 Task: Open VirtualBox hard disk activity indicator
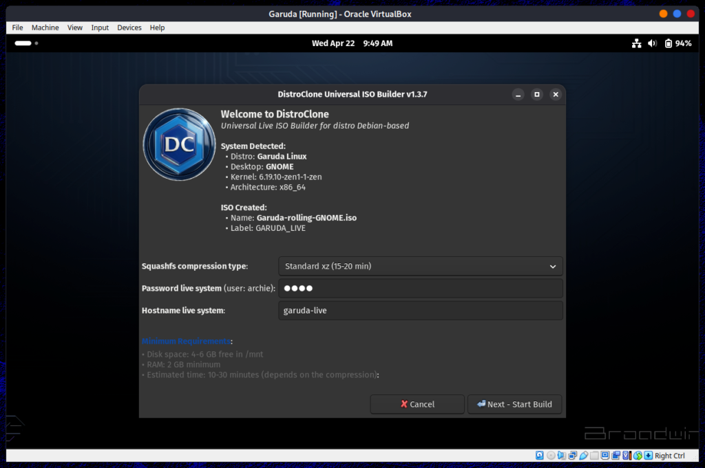(x=540, y=456)
